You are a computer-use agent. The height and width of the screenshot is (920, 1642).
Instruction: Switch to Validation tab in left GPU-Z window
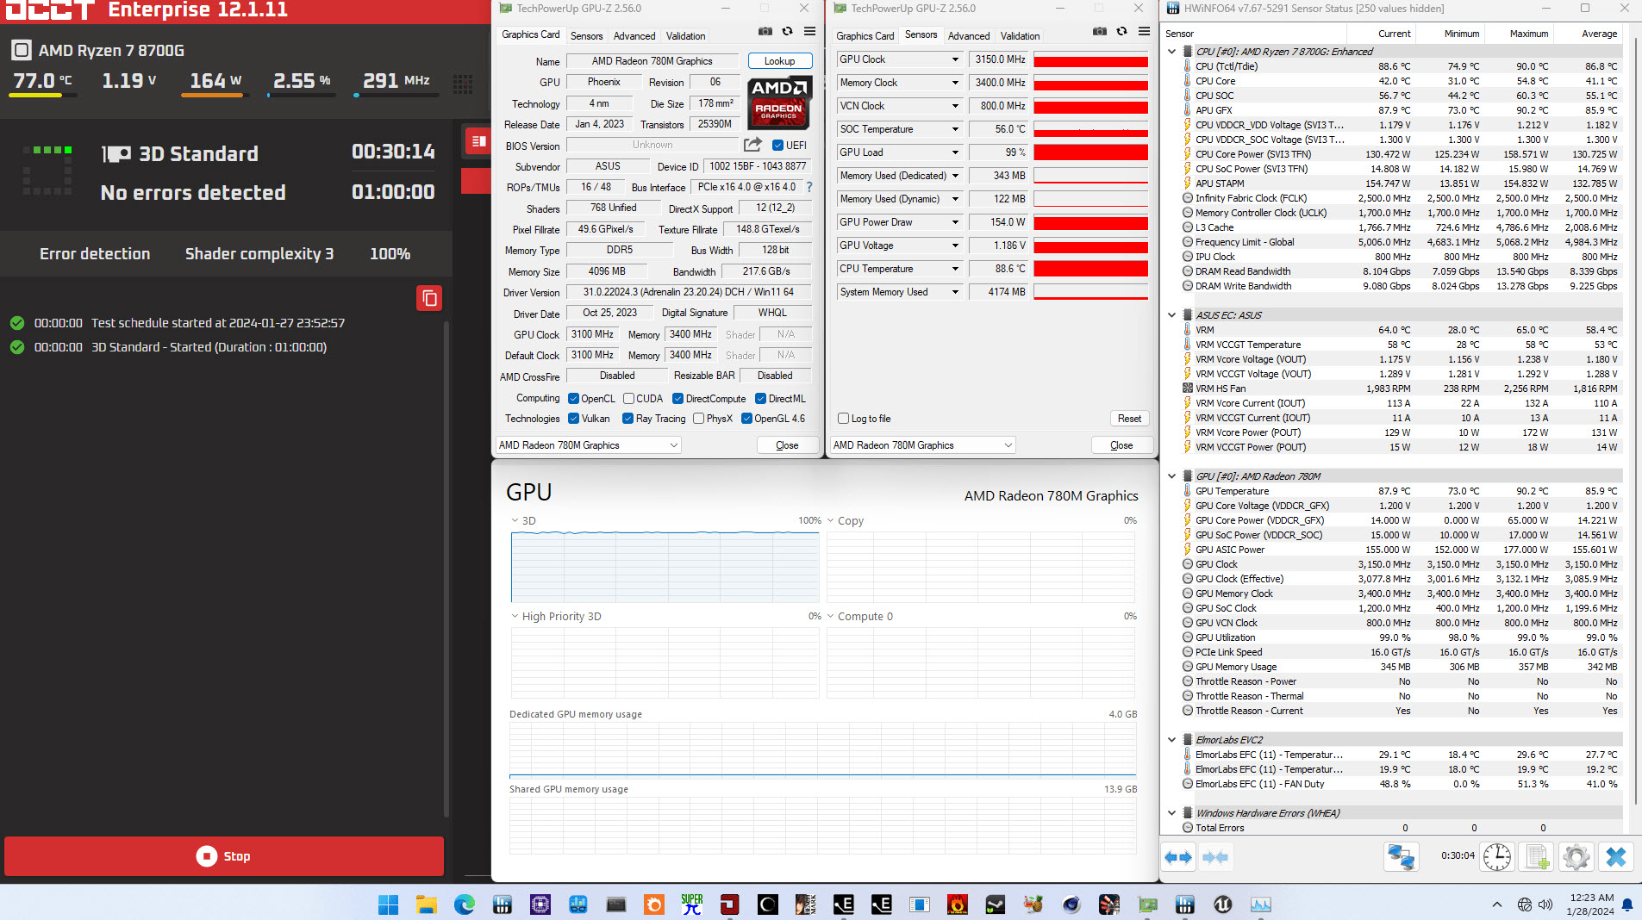tap(685, 36)
